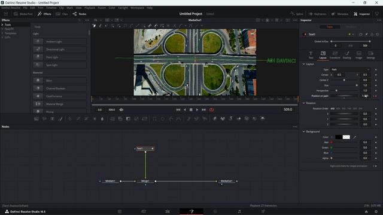Show the Metadata panel
The image size is (383, 215).
[340, 14]
